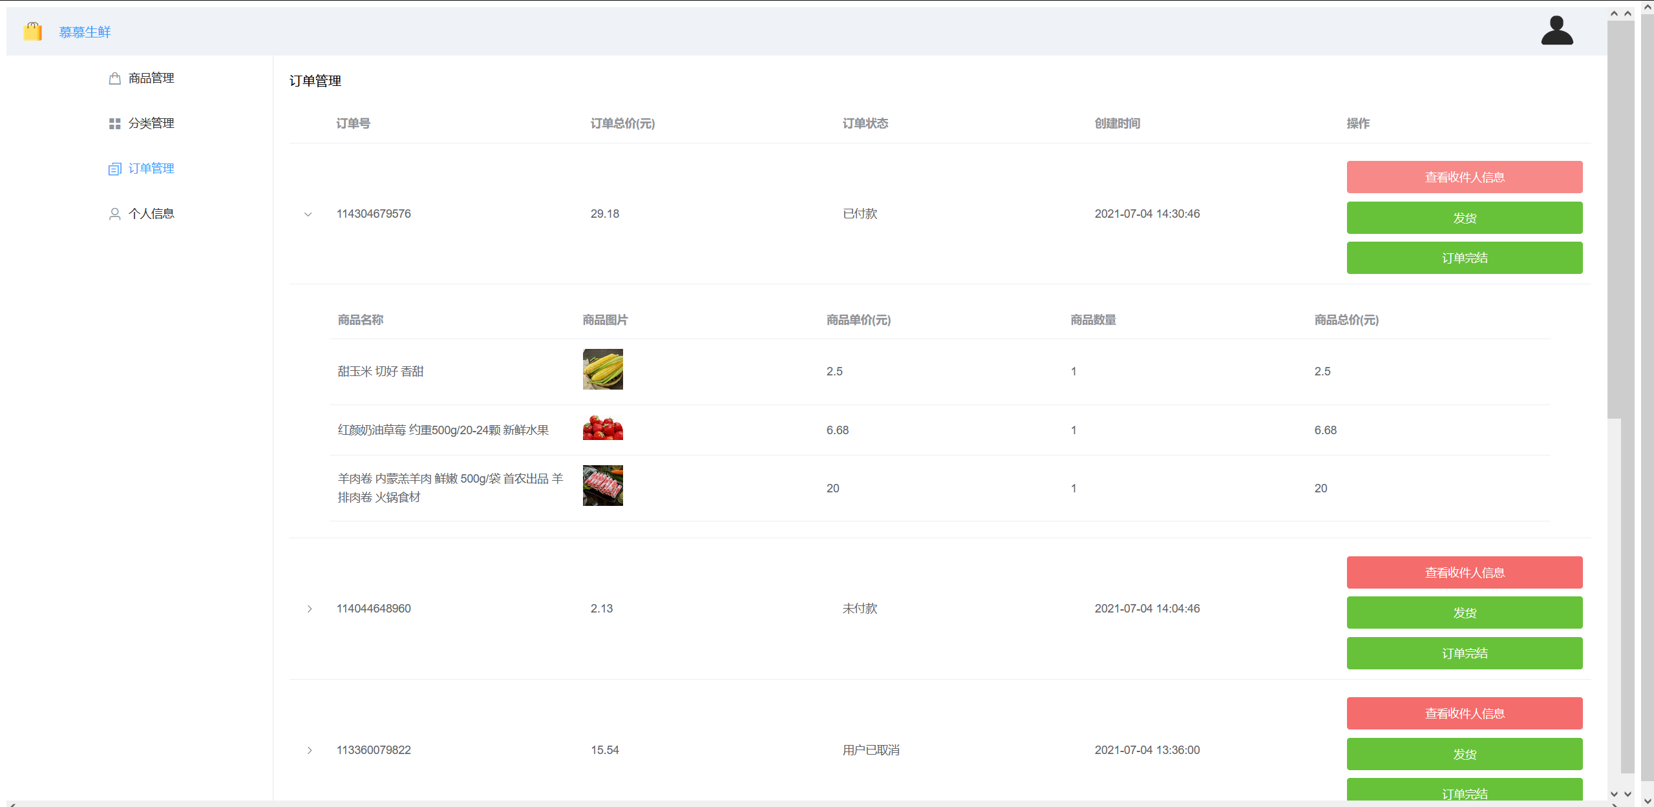This screenshot has width=1654, height=807.
Task: Click the 慕慕生鲜 site title link
Action: (x=85, y=32)
